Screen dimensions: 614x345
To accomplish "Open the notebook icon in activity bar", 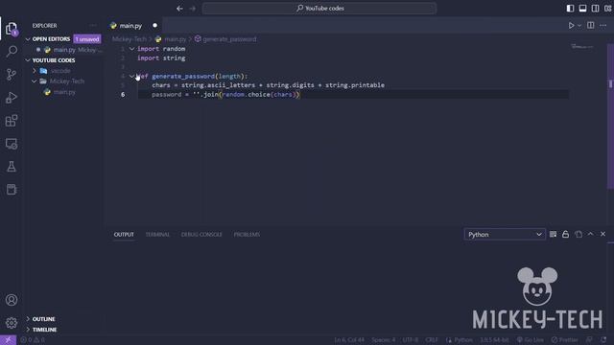I will [12, 190].
